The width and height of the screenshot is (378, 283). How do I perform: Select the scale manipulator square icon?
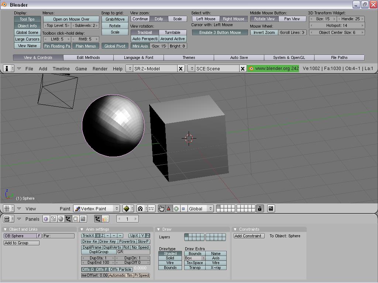click(183, 209)
